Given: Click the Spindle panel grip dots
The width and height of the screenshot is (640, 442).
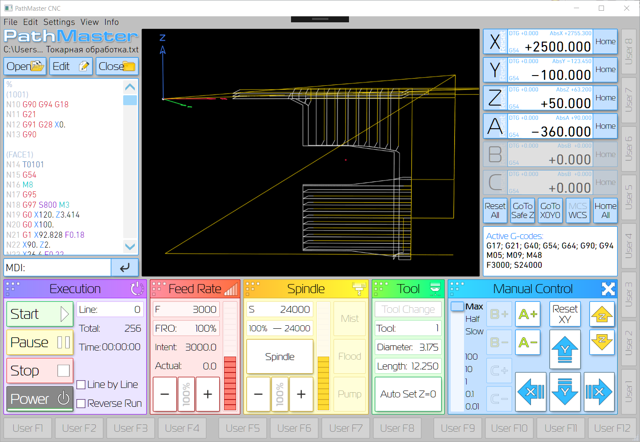Looking at the screenshot, I should click(x=253, y=289).
